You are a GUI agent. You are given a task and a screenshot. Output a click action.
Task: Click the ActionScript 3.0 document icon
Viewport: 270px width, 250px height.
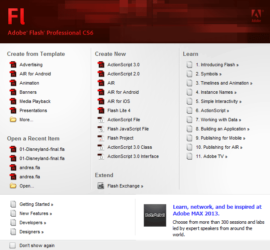tap(101, 65)
